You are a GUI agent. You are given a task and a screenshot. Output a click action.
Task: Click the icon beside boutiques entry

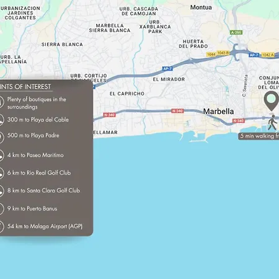(2, 102)
